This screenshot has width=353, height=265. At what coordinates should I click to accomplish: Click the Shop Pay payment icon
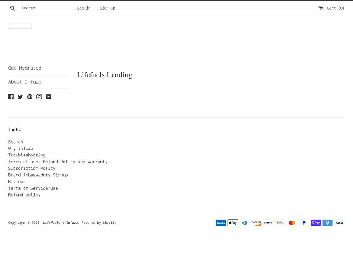315,223
